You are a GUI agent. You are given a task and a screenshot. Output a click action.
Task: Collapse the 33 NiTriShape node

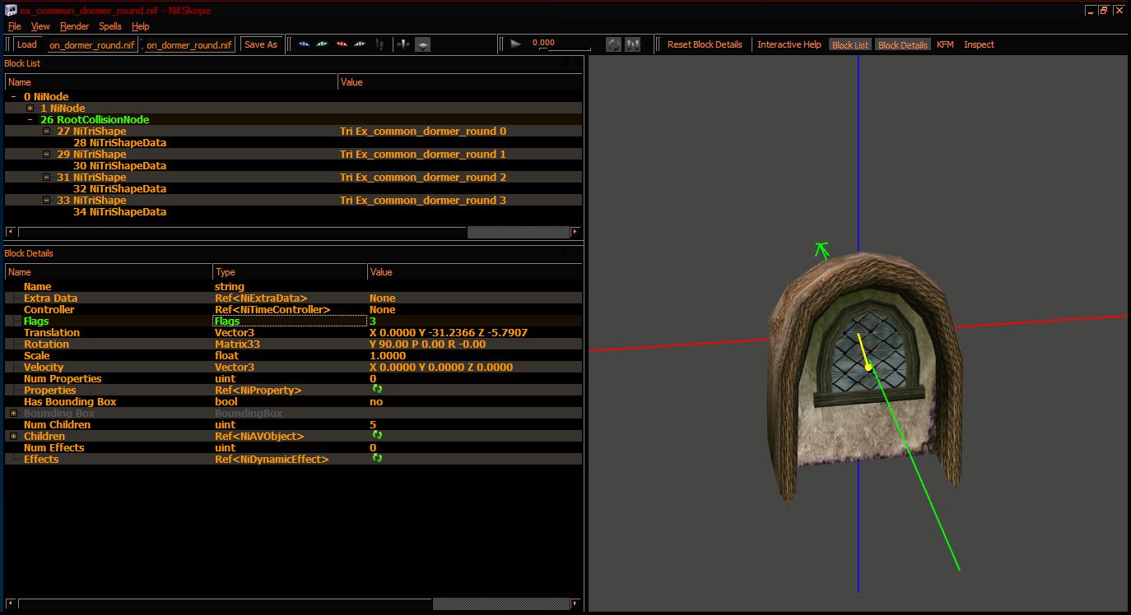coord(47,201)
